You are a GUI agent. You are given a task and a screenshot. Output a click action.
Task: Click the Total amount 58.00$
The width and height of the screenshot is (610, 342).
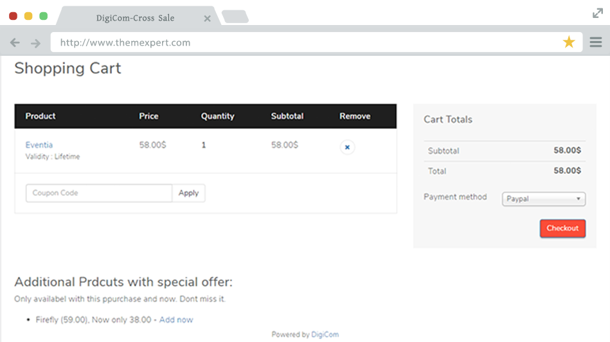(567, 171)
